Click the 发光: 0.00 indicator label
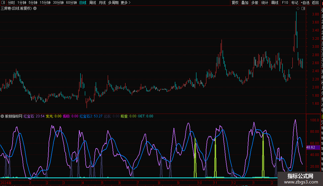Screen dimensions: 323x186 pyautogui.click(x=53, y=116)
